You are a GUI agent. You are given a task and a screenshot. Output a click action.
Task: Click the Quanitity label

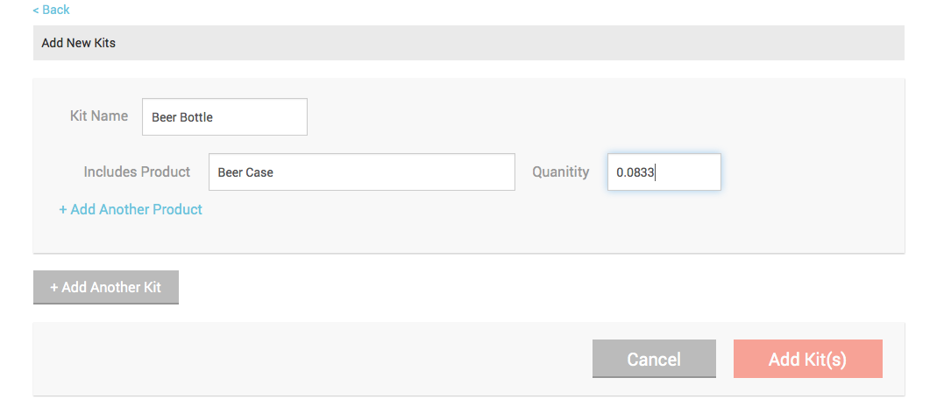(560, 171)
